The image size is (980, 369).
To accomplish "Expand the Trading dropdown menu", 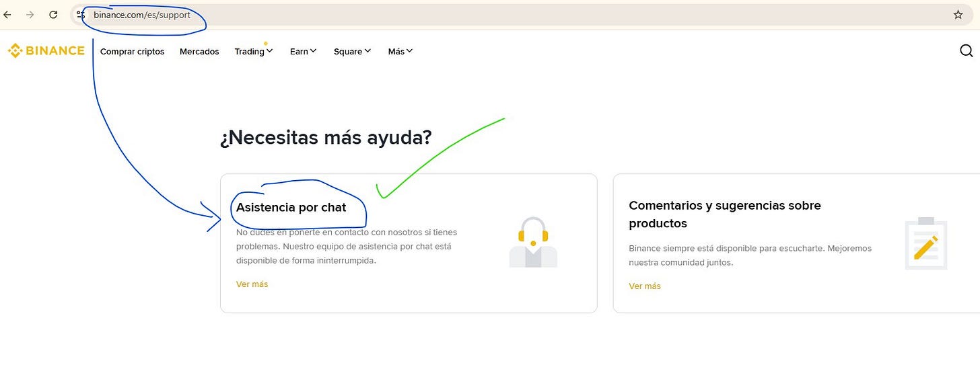I will point(254,51).
